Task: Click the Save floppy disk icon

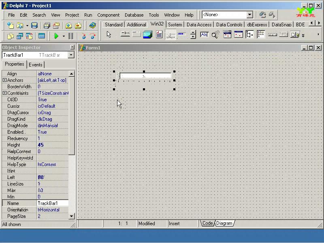Action: click(x=34, y=26)
